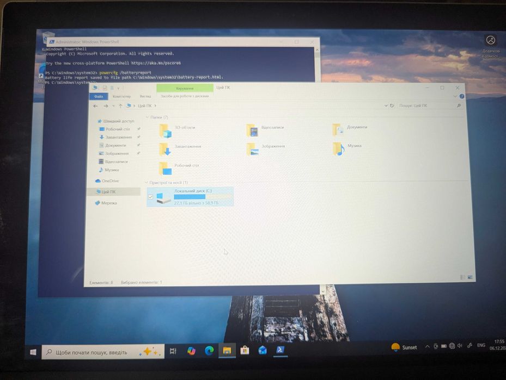Viewport: 506px width, 380px height.
Task: Open Завантаження in the sidebar
Action: click(x=115, y=137)
